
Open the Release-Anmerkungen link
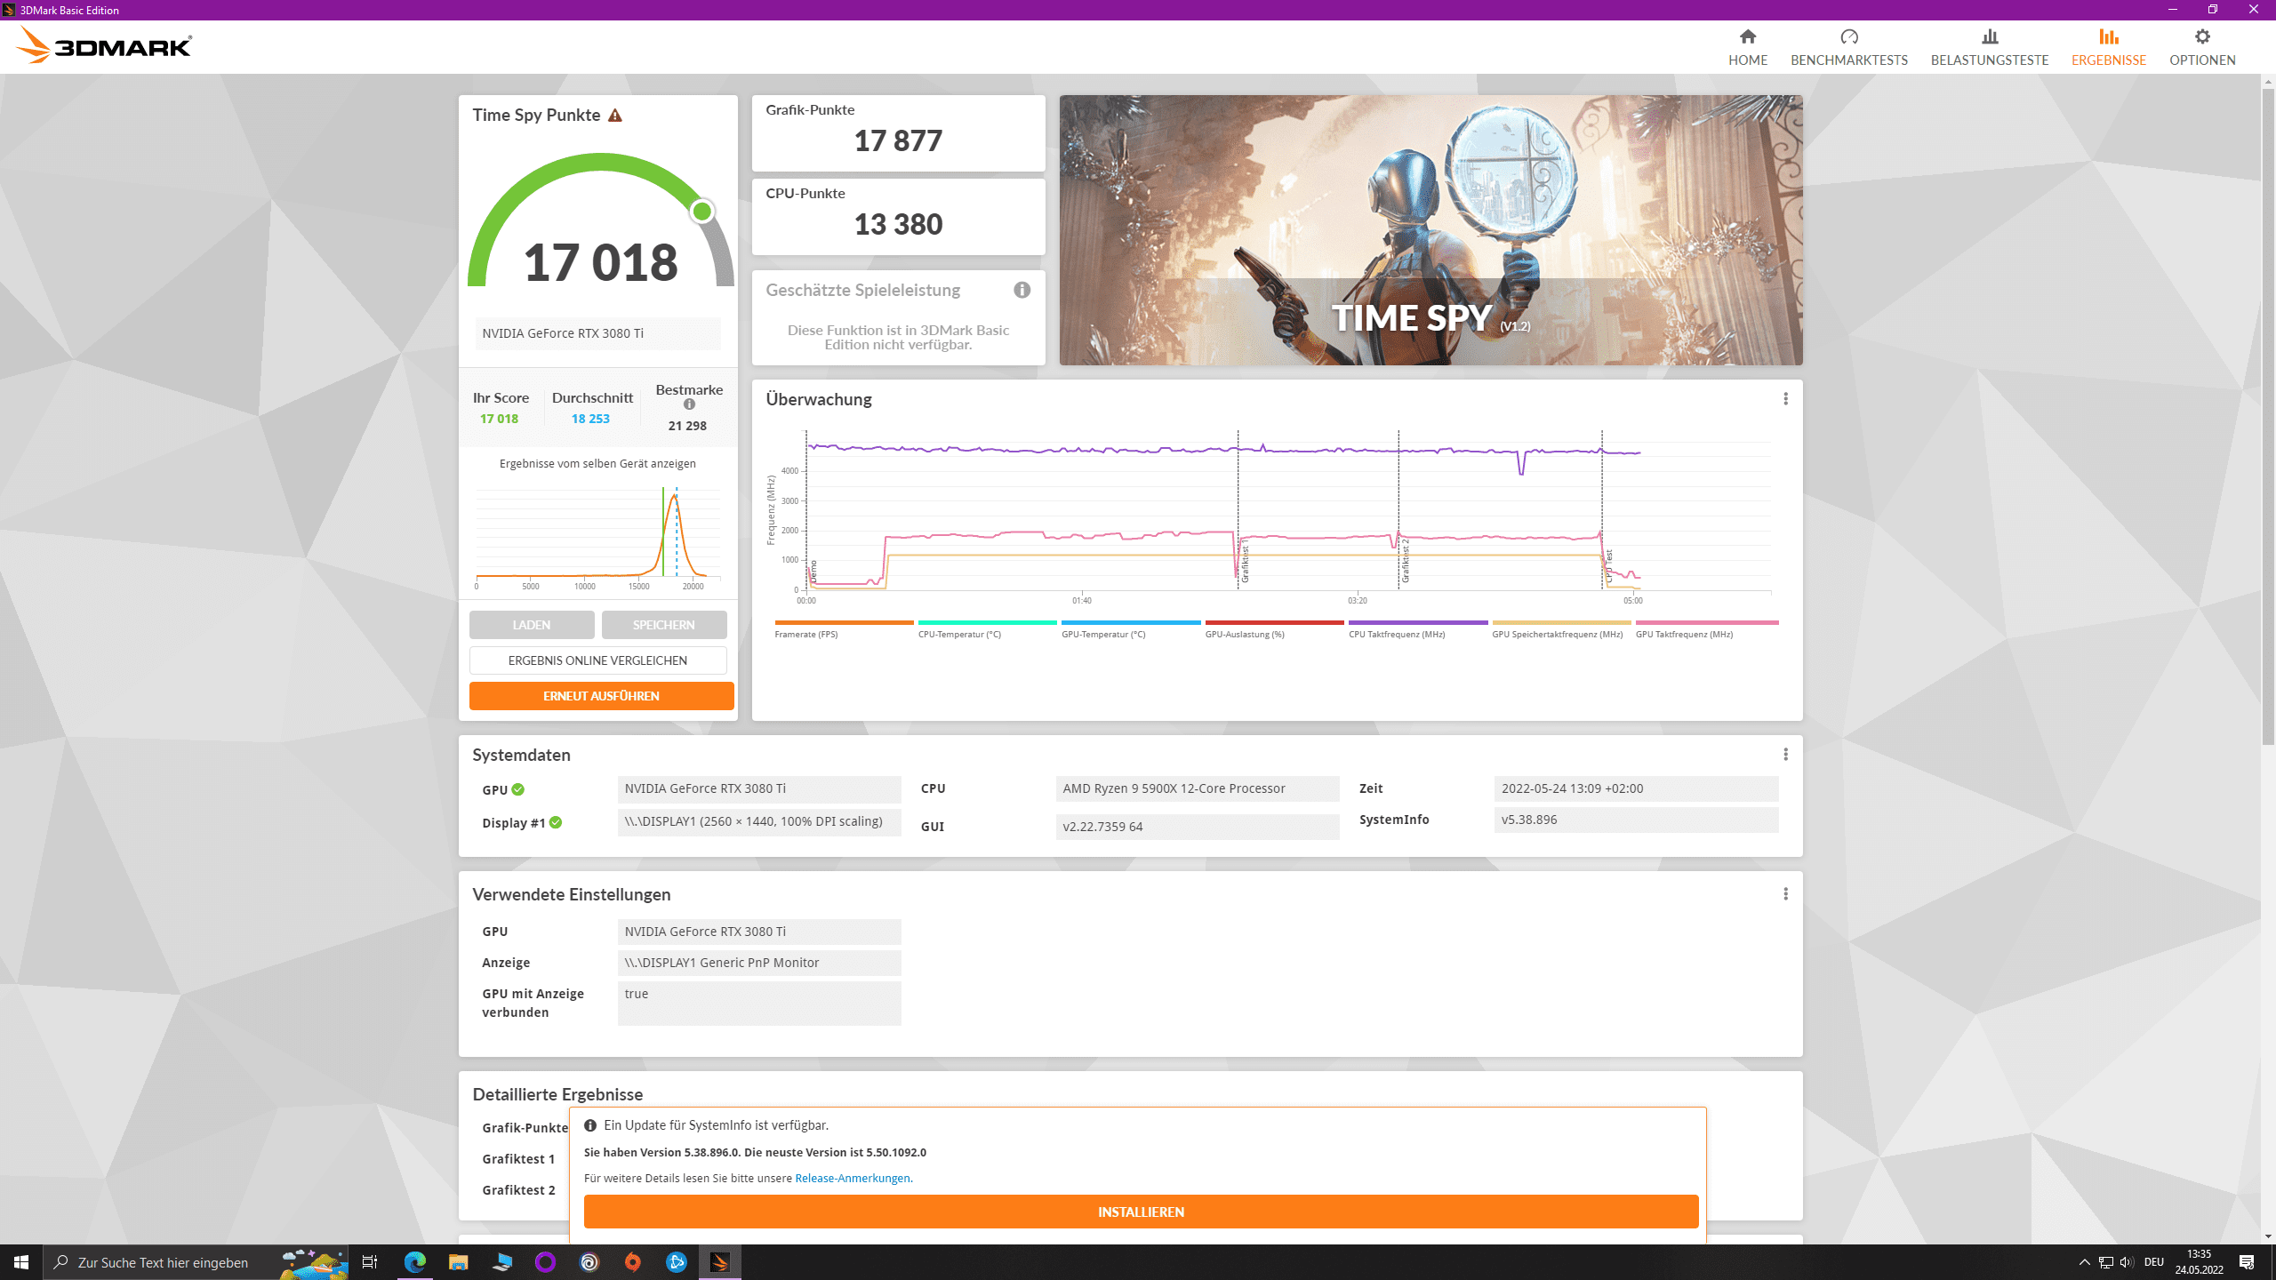click(x=853, y=1179)
